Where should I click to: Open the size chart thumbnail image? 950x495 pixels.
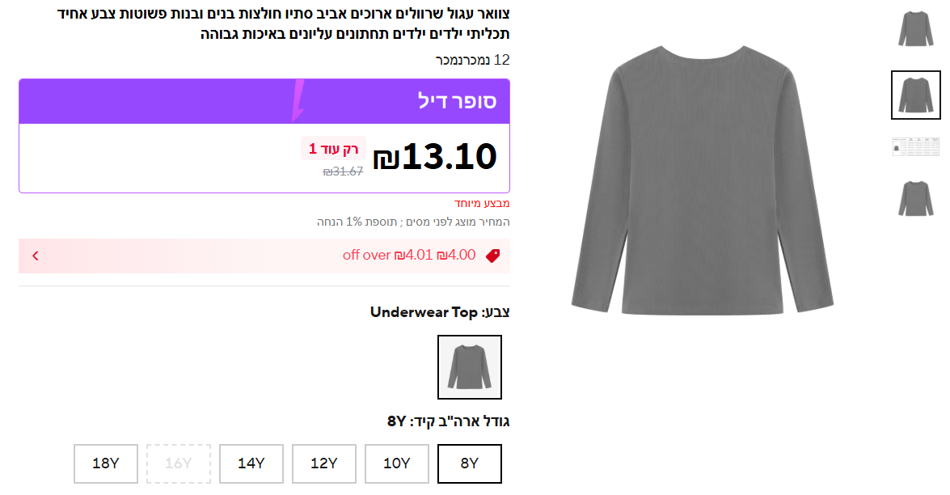915,146
